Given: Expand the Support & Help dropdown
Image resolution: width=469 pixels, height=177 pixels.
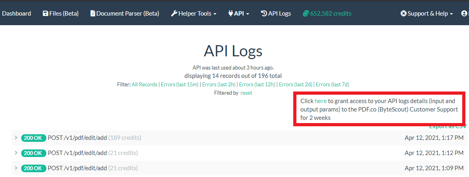Looking at the screenshot, I should point(427,14).
